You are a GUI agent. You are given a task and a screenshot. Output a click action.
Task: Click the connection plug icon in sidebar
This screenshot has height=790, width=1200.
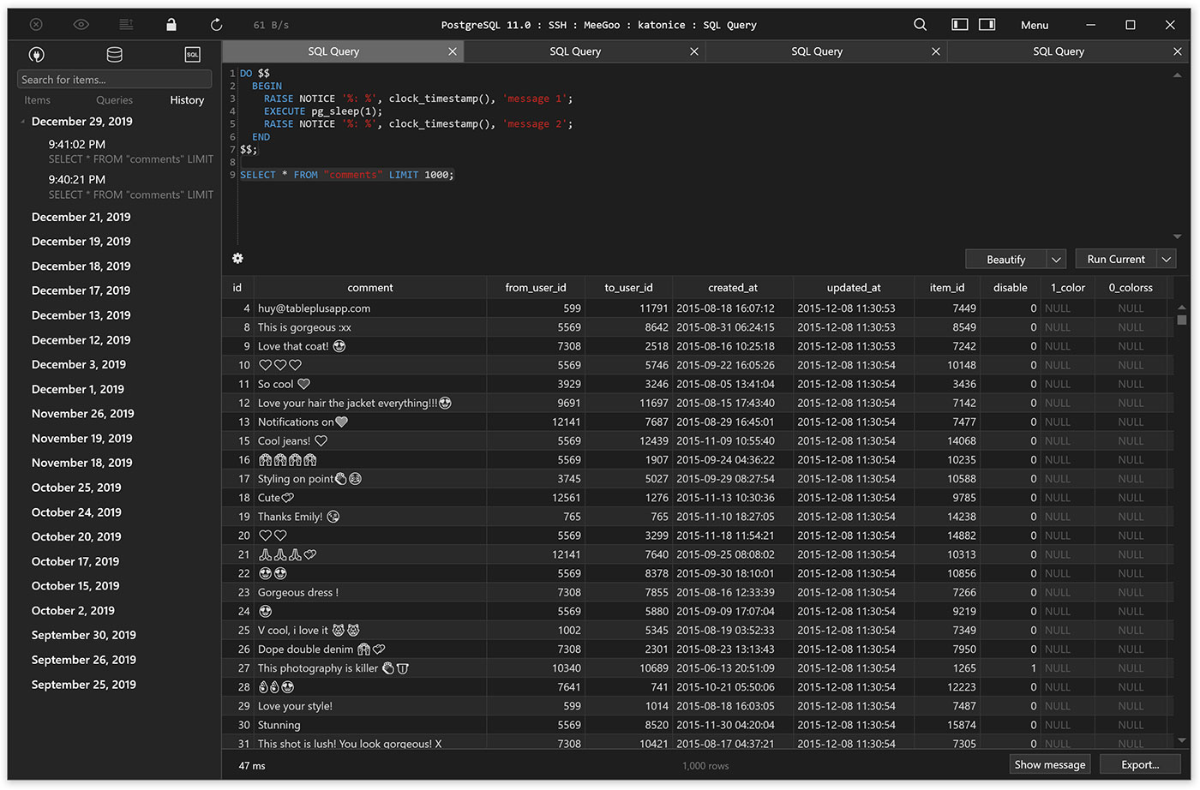(36, 55)
